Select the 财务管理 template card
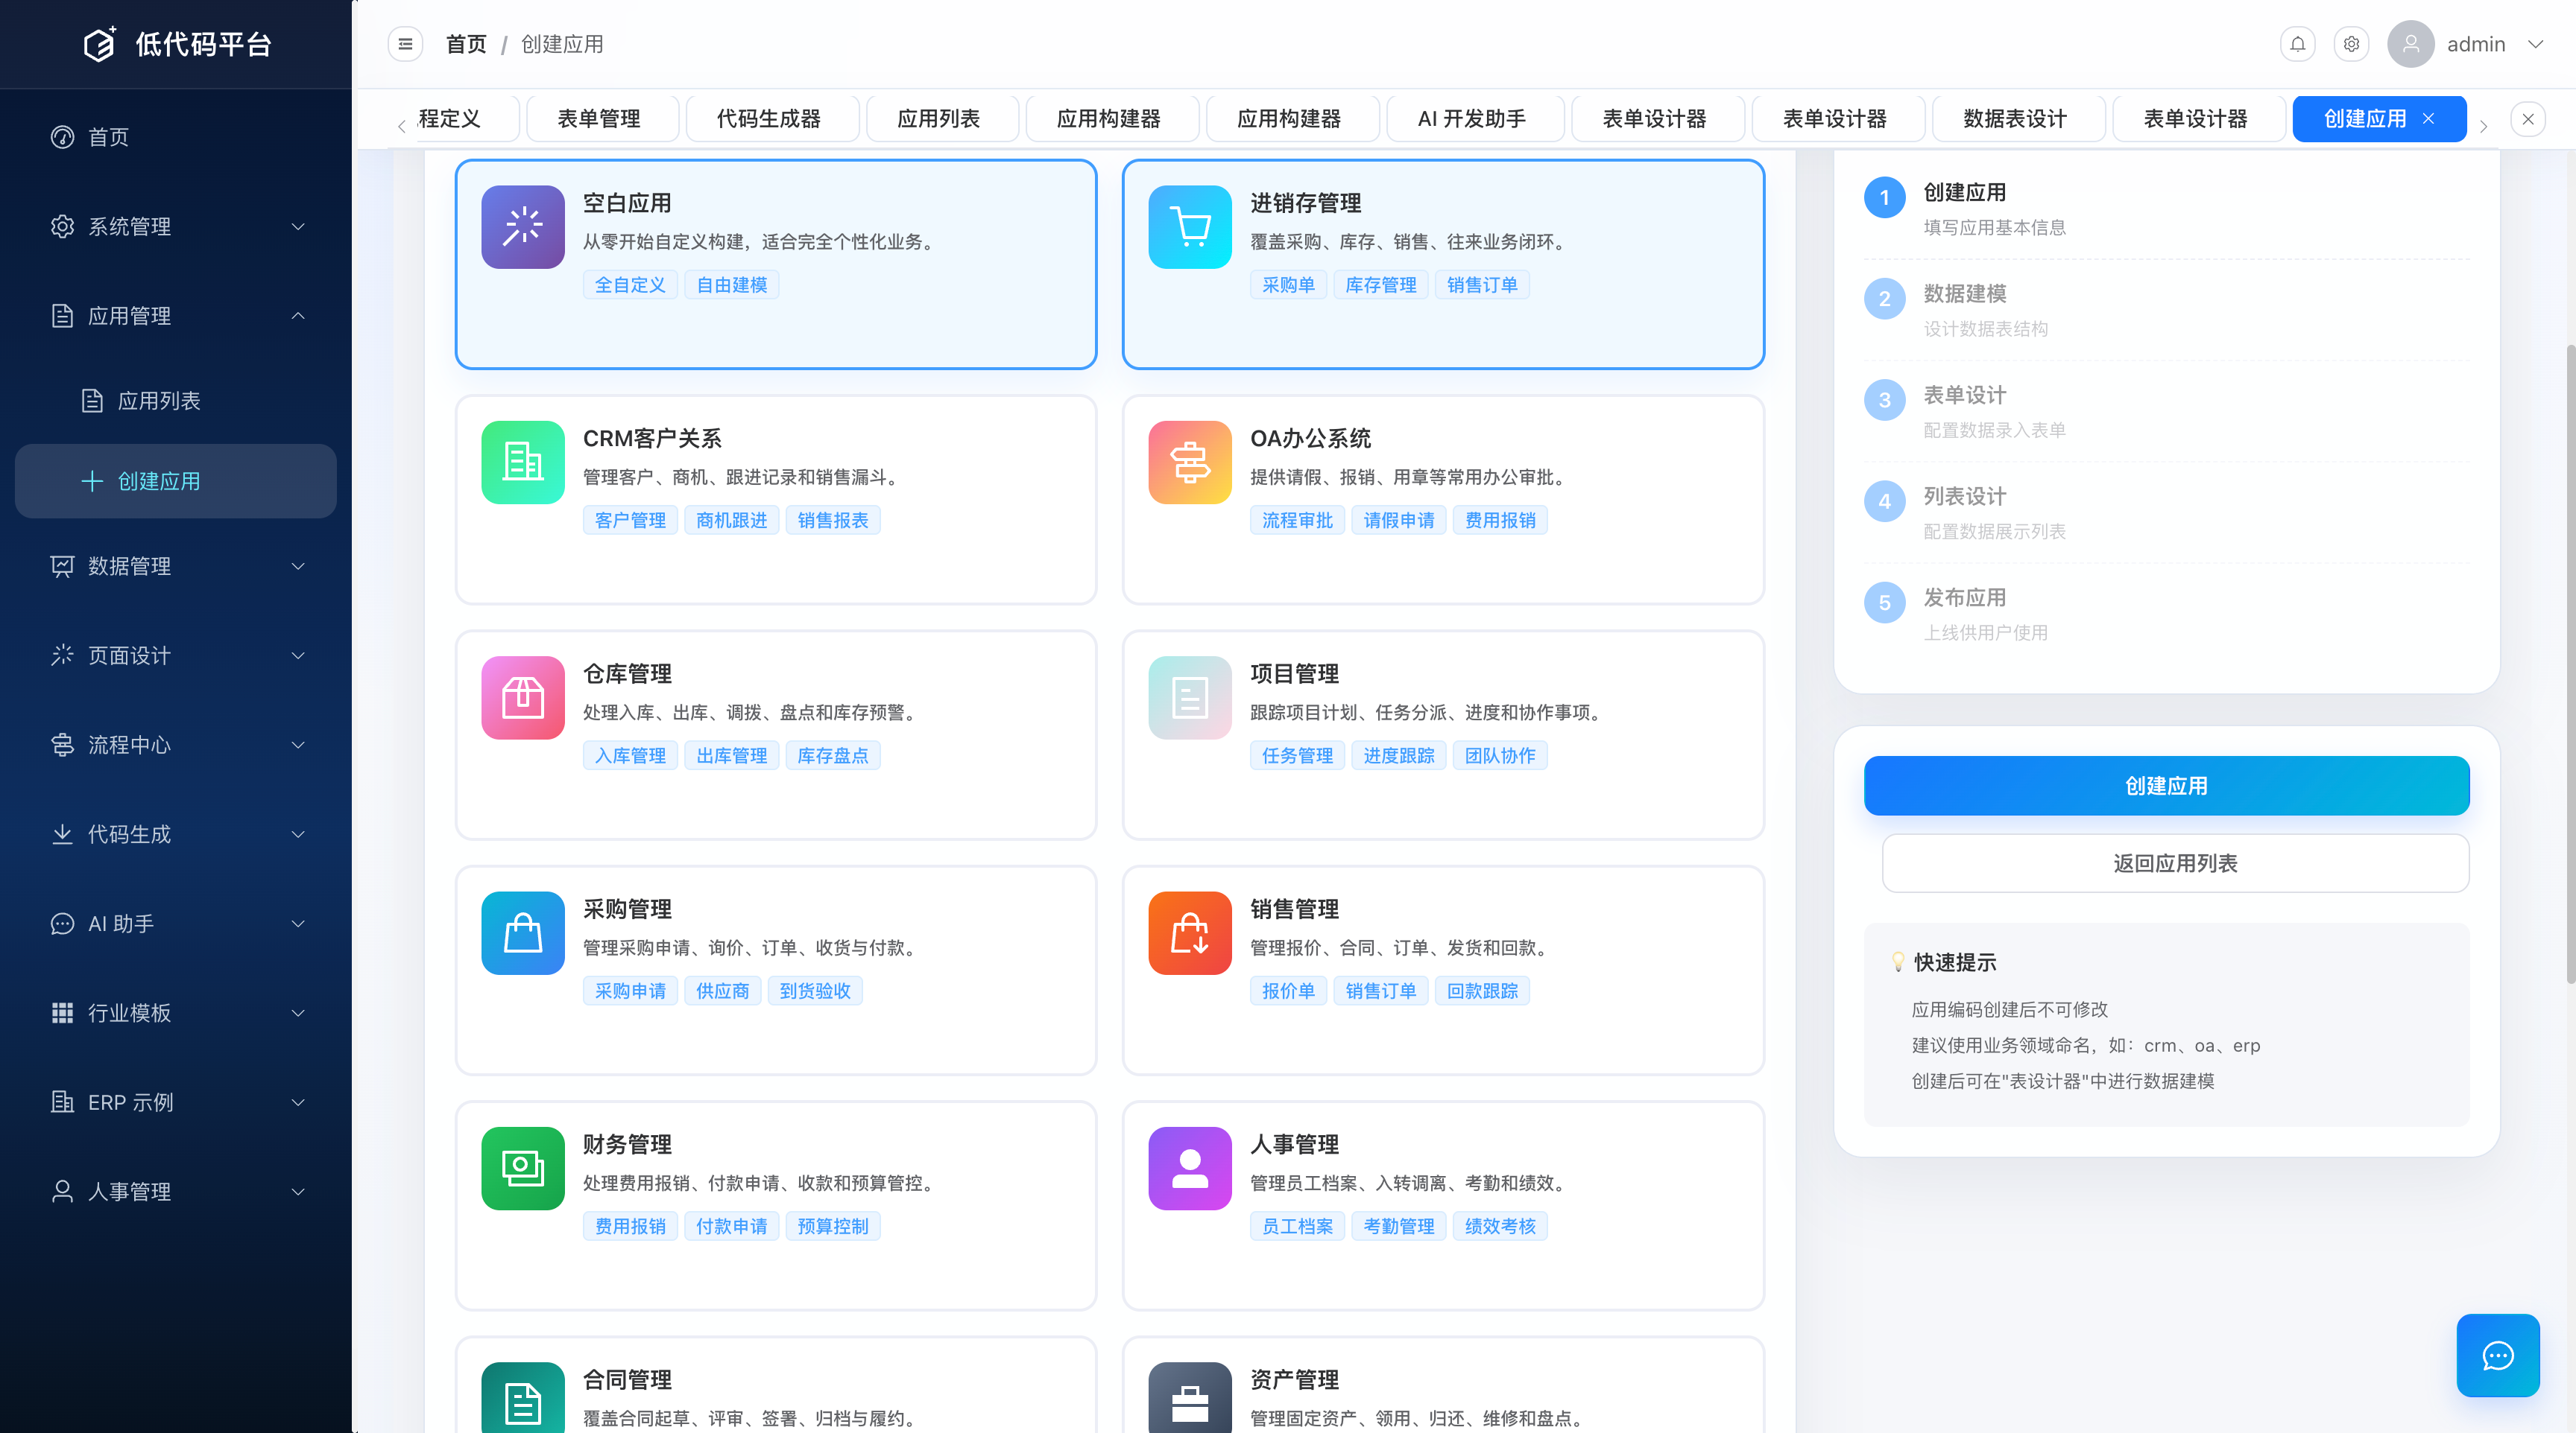Image resolution: width=2576 pixels, height=1433 pixels. point(776,1205)
